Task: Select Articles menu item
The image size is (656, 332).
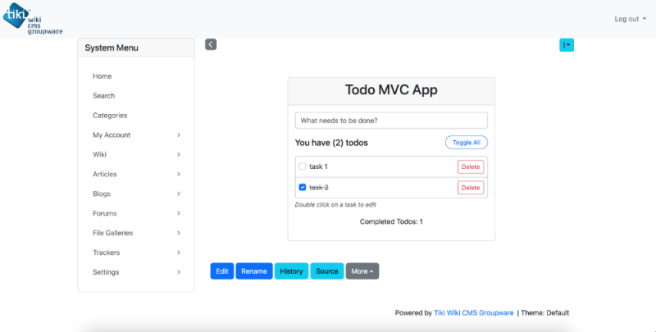Action: (x=105, y=174)
